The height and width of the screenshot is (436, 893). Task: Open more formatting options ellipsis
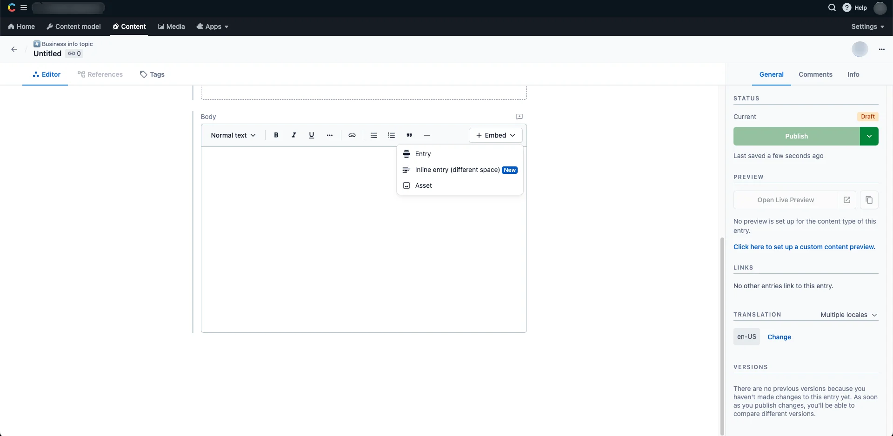click(x=330, y=135)
